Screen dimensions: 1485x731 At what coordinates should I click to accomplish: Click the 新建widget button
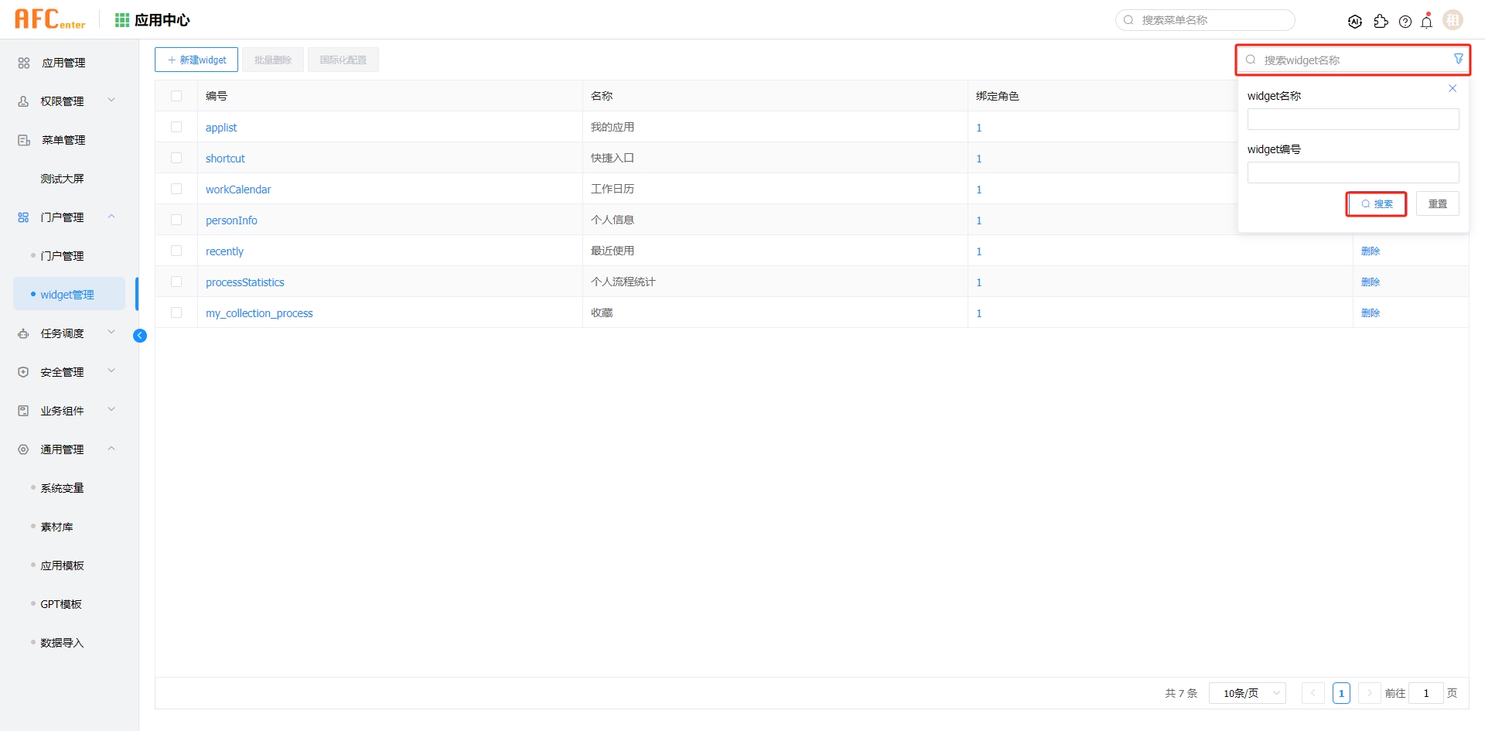(x=196, y=60)
